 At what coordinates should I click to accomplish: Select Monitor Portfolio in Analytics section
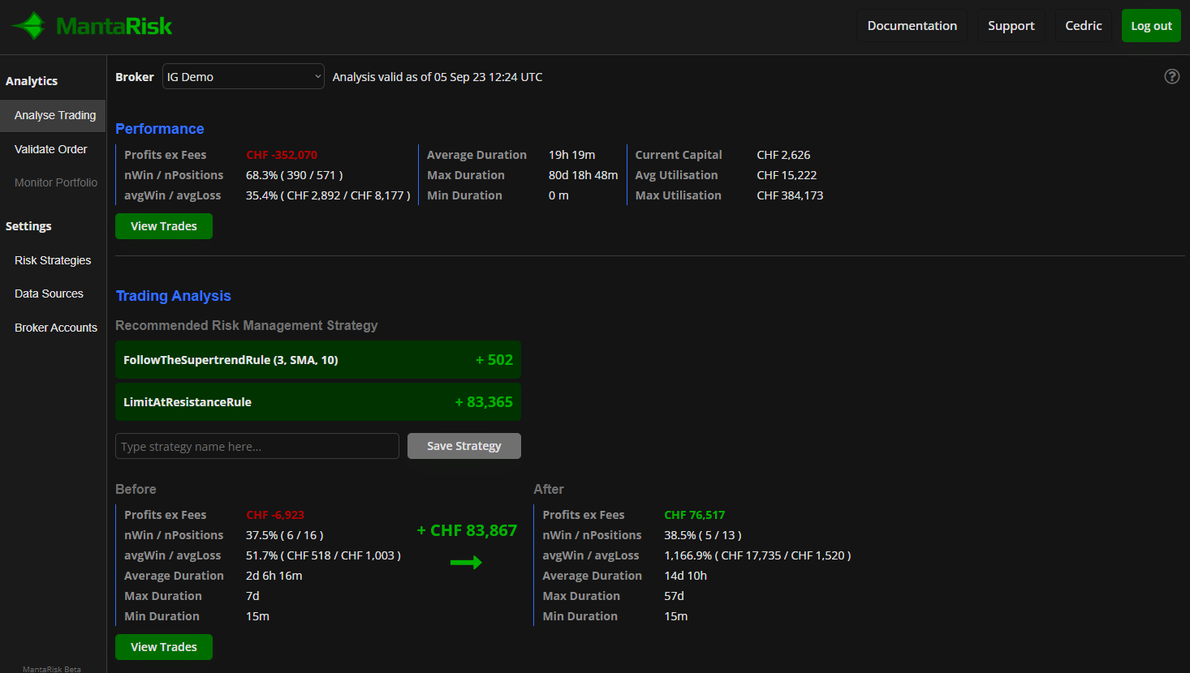pyautogui.click(x=54, y=182)
